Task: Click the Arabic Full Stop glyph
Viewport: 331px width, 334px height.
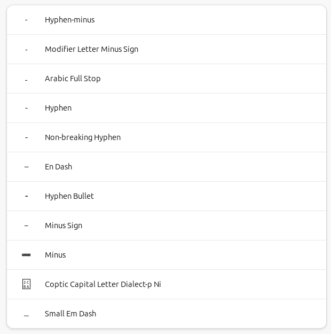Action: point(26,81)
